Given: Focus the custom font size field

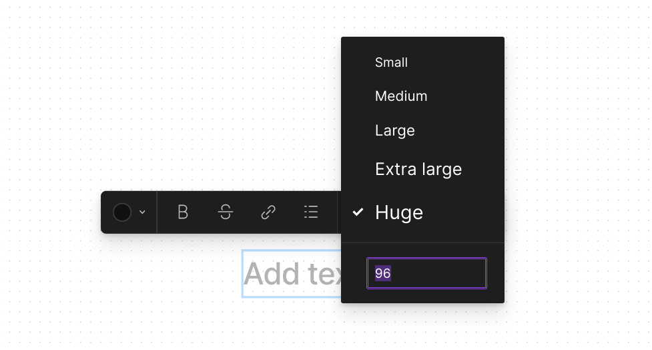Looking at the screenshot, I should pos(426,273).
